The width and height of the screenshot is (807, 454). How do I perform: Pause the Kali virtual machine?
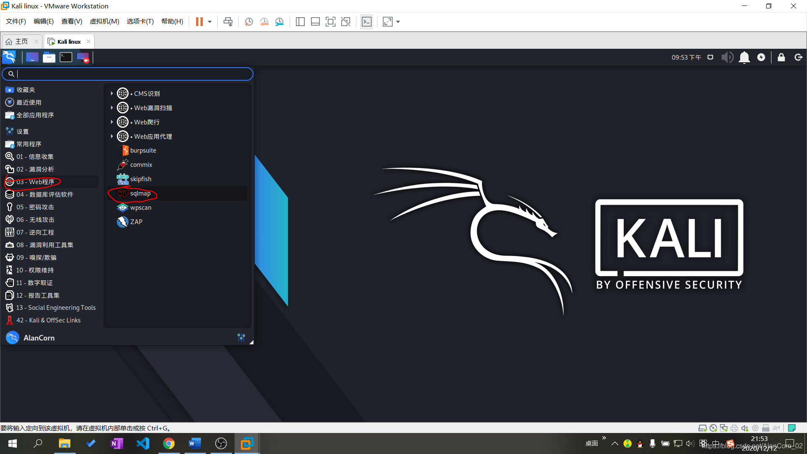pos(199,22)
